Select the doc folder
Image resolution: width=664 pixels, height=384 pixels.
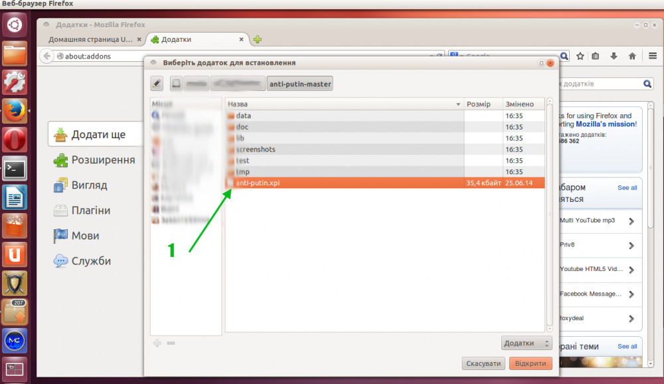pyautogui.click(x=385, y=127)
